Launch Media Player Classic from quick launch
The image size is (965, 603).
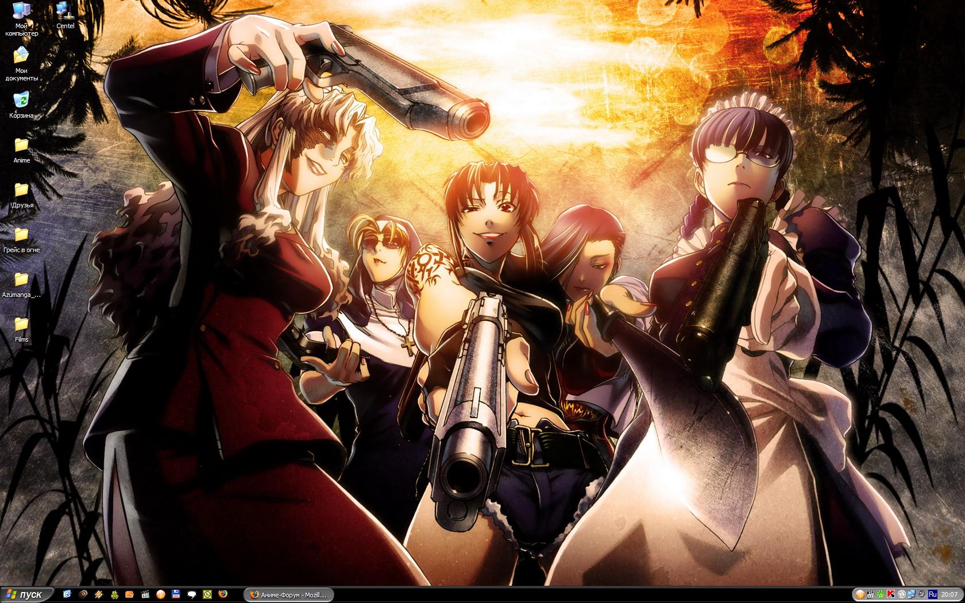pos(145,594)
